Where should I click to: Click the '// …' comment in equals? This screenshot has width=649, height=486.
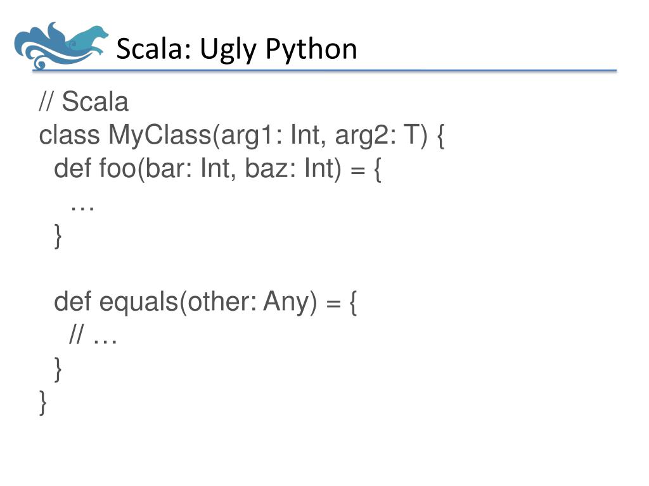pyautogui.click(x=93, y=335)
